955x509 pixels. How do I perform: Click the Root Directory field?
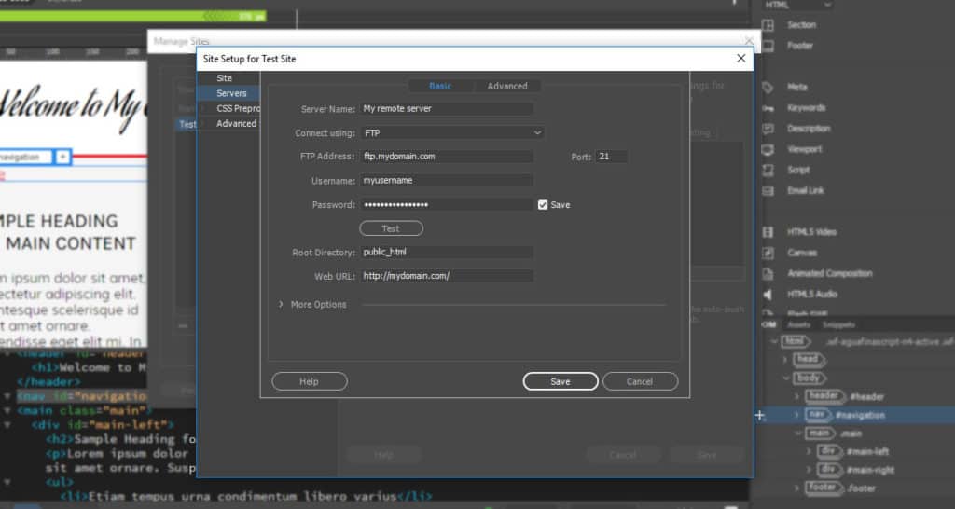[x=447, y=252]
